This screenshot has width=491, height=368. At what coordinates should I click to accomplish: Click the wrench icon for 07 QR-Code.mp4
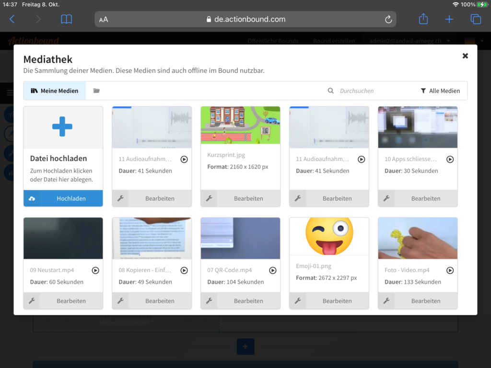[x=209, y=301]
